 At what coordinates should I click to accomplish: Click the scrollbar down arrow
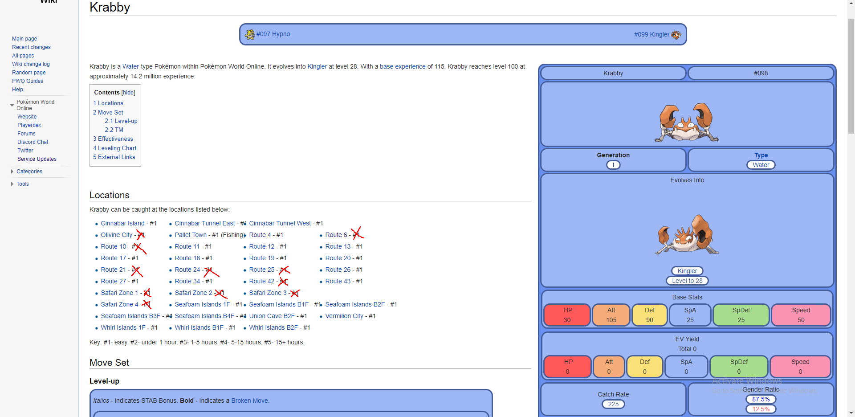click(x=851, y=413)
